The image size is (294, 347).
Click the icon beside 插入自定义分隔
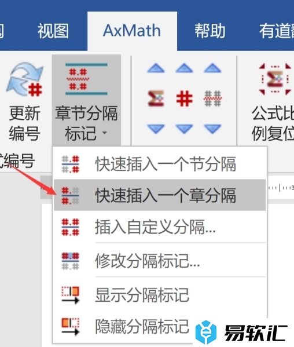70,227
